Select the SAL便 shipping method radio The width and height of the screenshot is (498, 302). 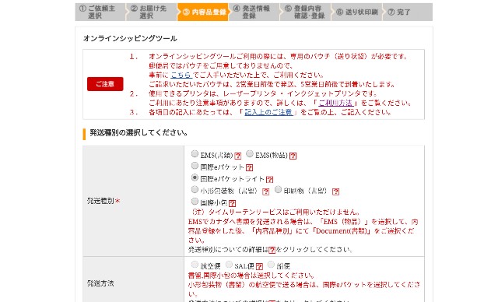coord(229,265)
